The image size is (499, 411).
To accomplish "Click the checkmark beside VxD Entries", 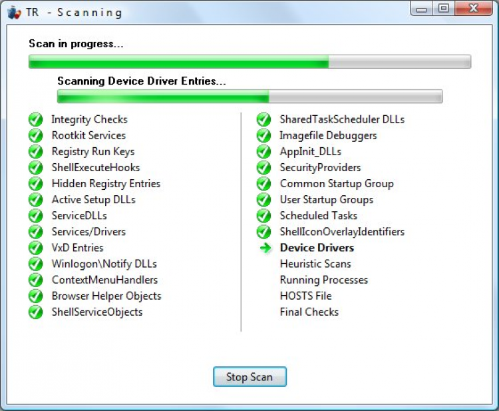I will [36, 248].
